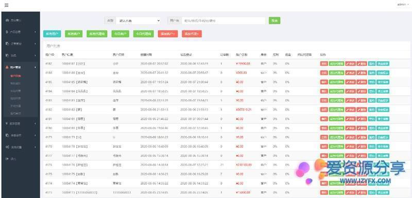
Task: Click the second pencil button in row 4183
Action: point(362,100)
